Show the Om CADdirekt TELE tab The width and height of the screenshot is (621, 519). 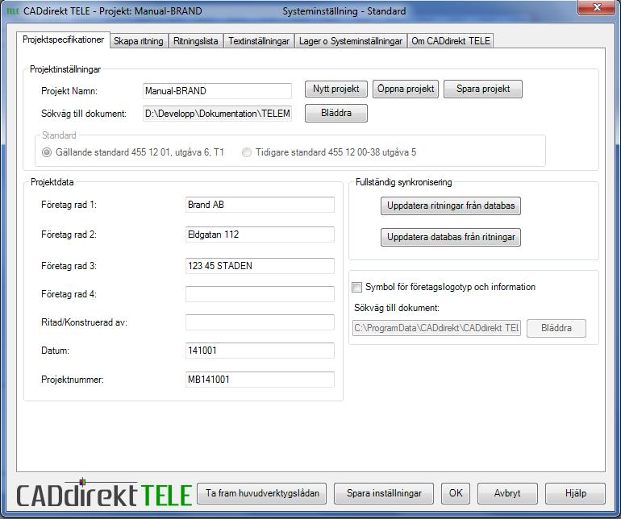click(x=451, y=41)
